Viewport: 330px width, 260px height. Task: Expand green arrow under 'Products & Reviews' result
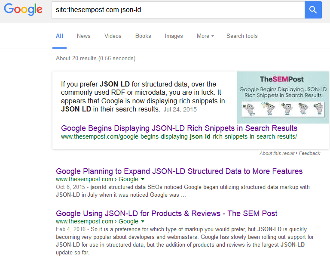coord(143,222)
